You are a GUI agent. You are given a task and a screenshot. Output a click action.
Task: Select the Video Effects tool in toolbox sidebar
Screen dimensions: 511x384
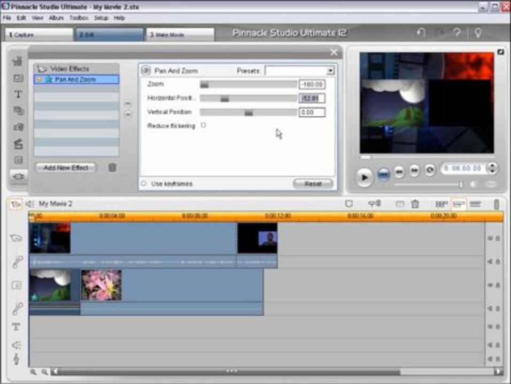pos(18,176)
